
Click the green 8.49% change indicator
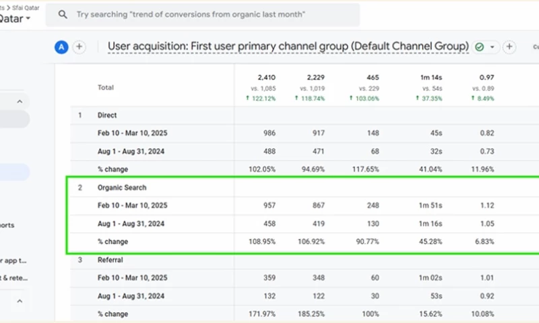[482, 98]
